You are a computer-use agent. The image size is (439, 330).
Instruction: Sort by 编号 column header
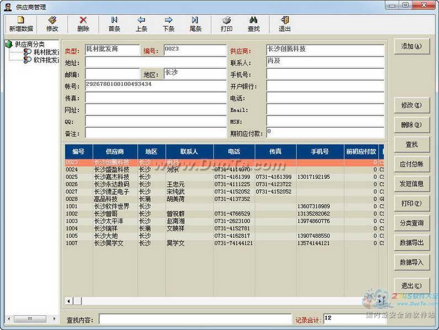[79, 152]
